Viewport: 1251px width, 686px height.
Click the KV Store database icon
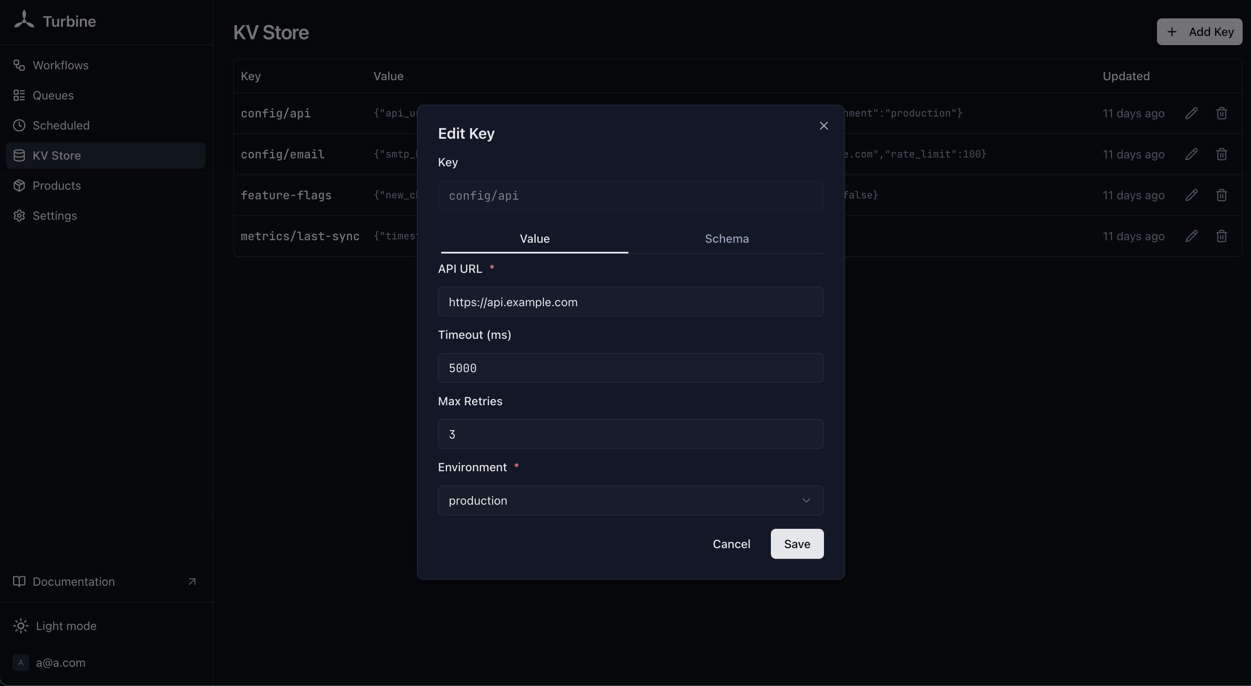[19, 155]
